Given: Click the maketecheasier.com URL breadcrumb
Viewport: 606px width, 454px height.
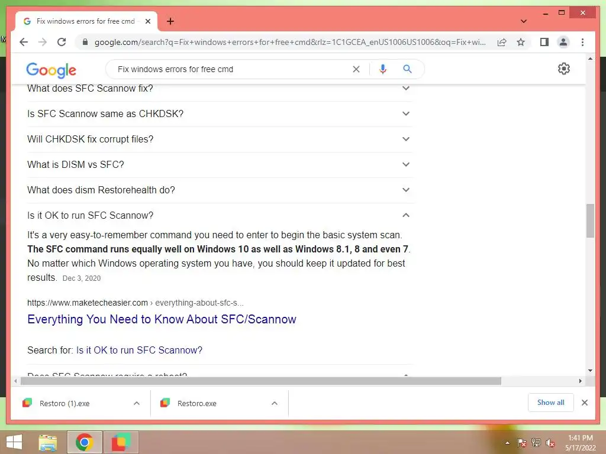Looking at the screenshot, I should 136,303.
